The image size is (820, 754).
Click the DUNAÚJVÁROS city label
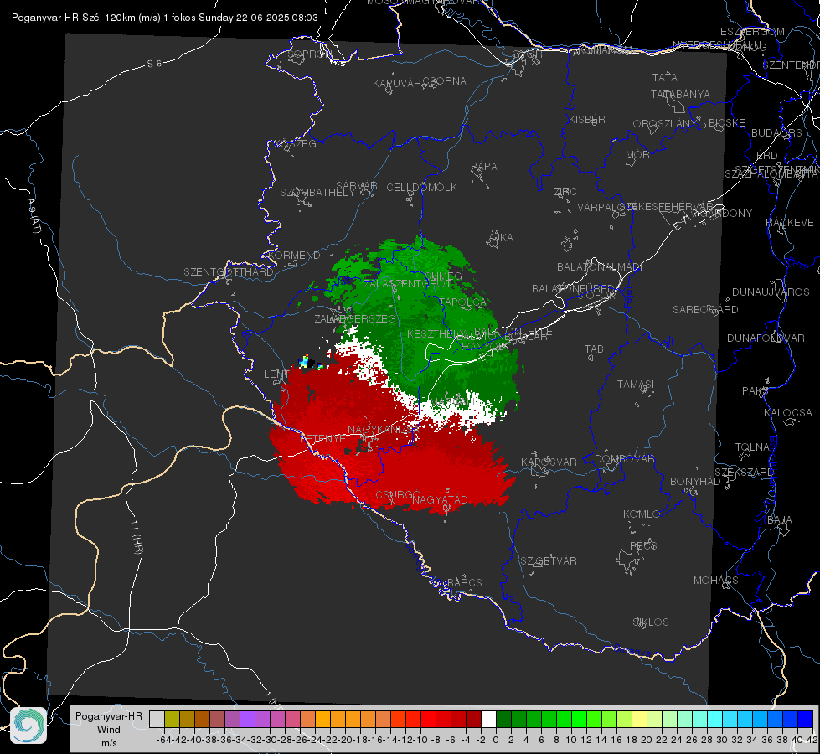771,292
